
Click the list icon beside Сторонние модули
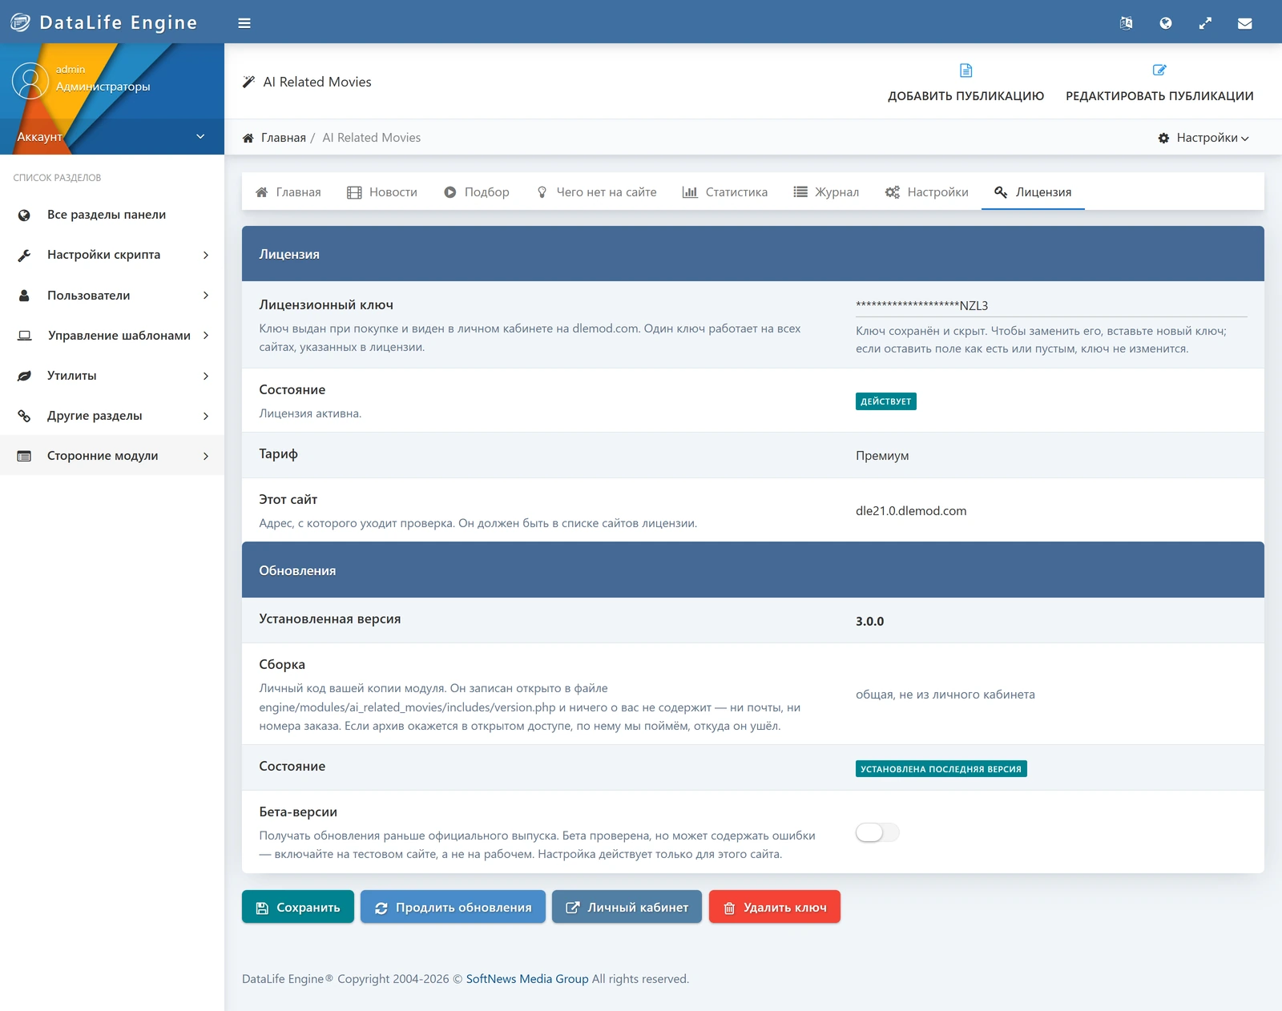[x=24, y=456]
